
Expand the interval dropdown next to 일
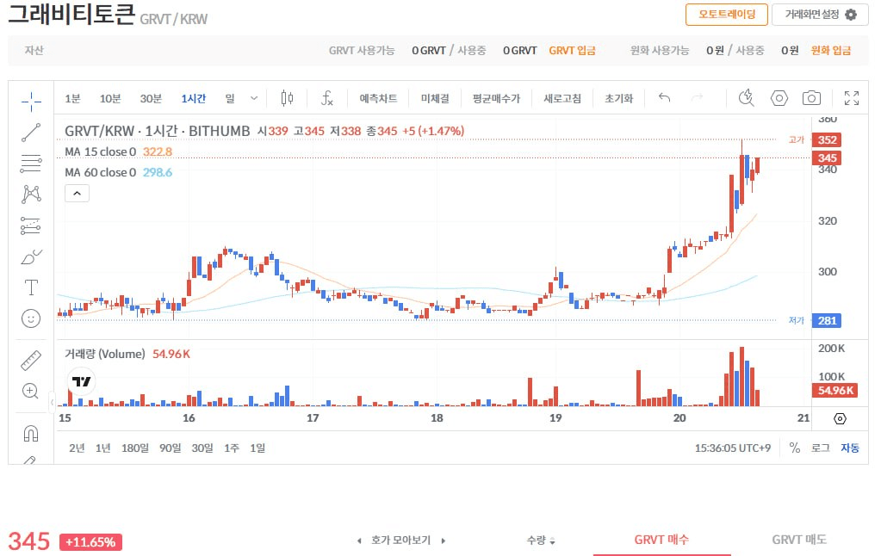pyautogui.click(x=254, y=98)
